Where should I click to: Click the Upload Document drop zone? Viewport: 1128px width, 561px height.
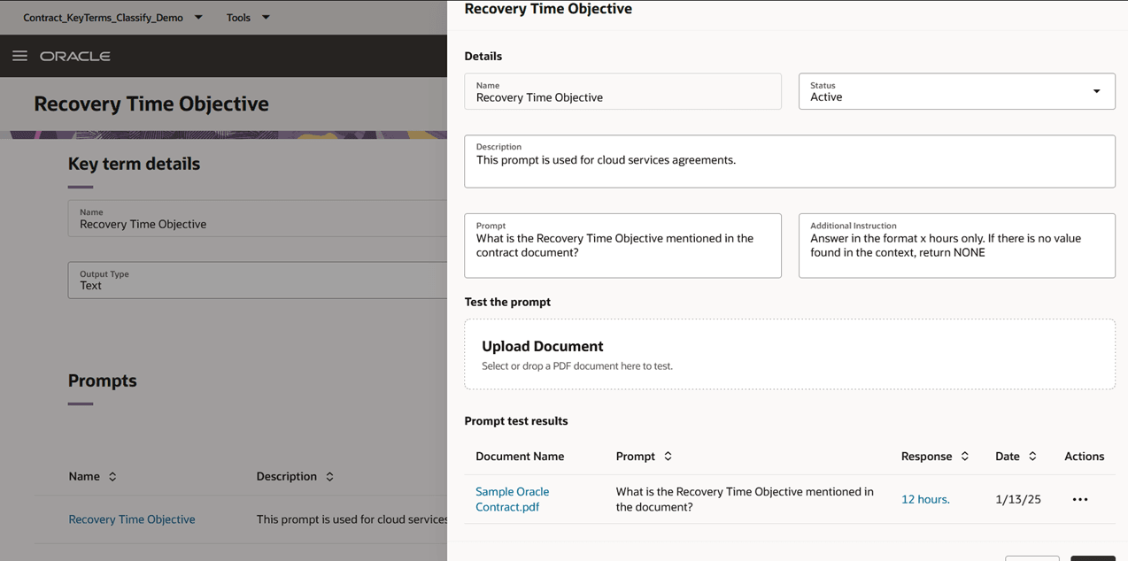click(x=789, y=355)
